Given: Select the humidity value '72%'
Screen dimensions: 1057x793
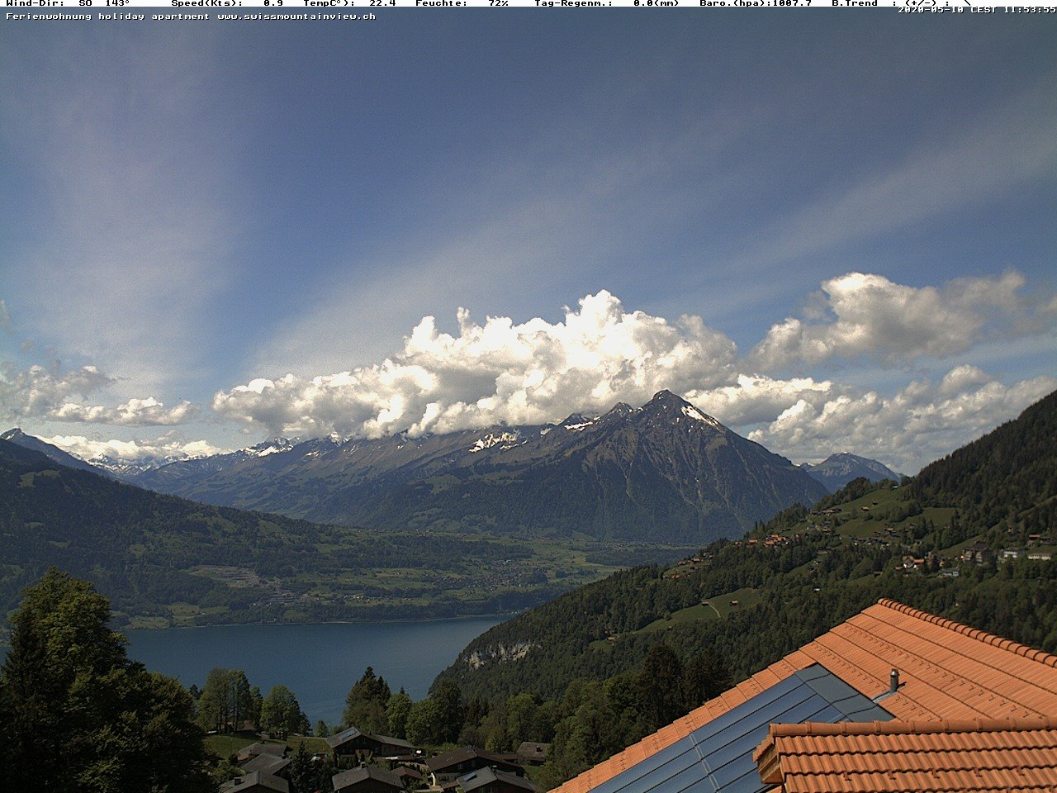Looking at the screenshot, I should [498, 3].
